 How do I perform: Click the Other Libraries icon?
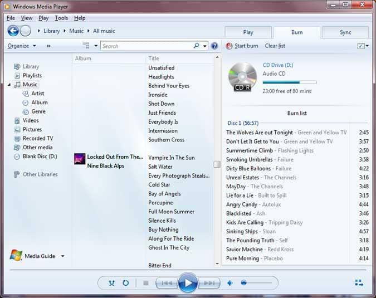[x=17, y=174]
